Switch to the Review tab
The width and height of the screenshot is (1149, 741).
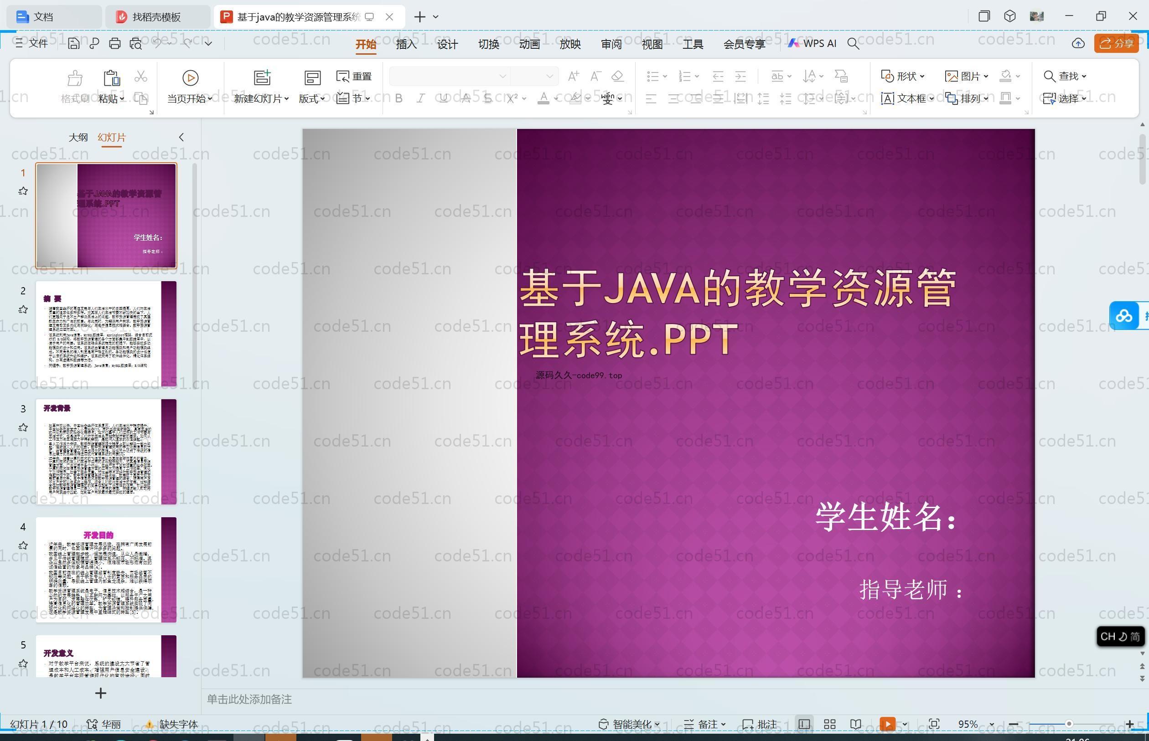click(x=611, y=44)
